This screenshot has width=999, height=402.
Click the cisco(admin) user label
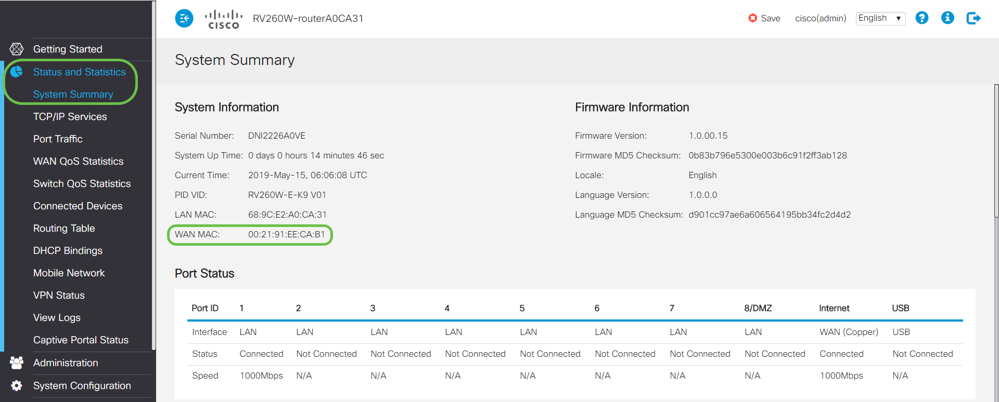coord(821,18)
